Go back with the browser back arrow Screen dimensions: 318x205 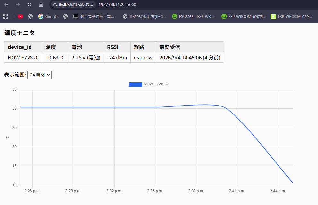coord(6,4)
